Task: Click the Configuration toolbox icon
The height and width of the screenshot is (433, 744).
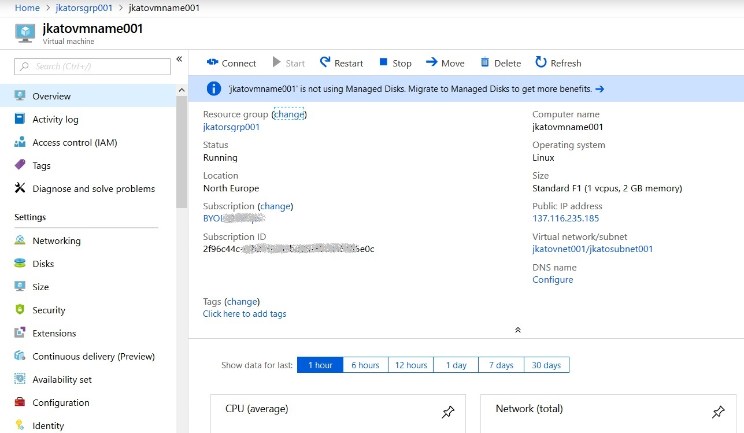Action: coord(20,402)
